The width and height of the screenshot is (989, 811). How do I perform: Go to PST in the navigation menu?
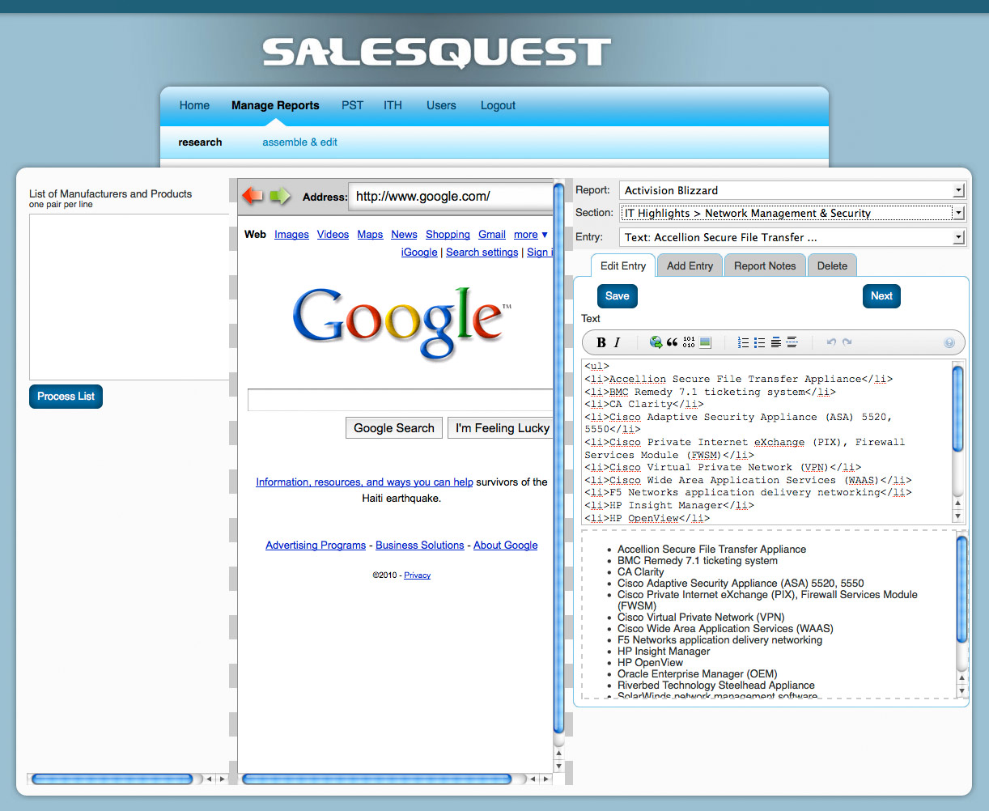coord(352,105)
